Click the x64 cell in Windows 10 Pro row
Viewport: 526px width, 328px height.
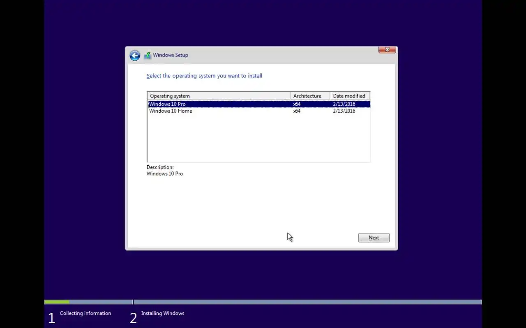[x=297, y=104]
